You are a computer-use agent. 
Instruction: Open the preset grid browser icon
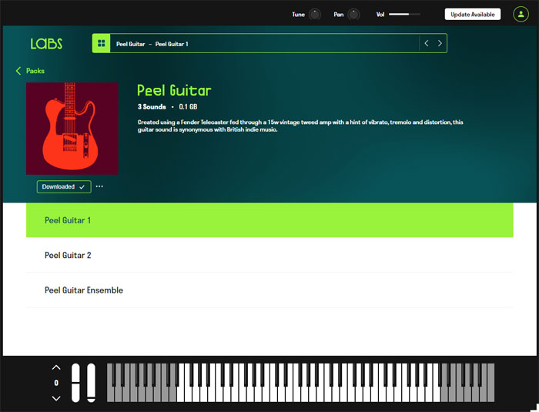[x=101, y=43]
